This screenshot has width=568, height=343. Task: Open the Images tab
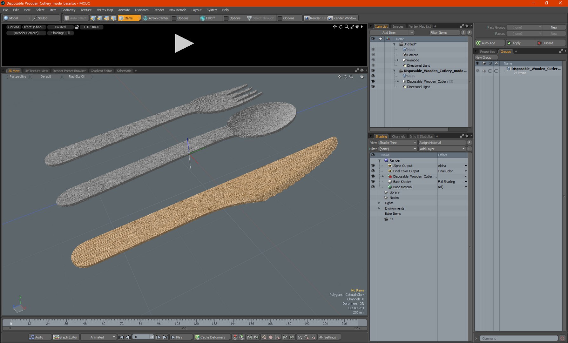398,26
